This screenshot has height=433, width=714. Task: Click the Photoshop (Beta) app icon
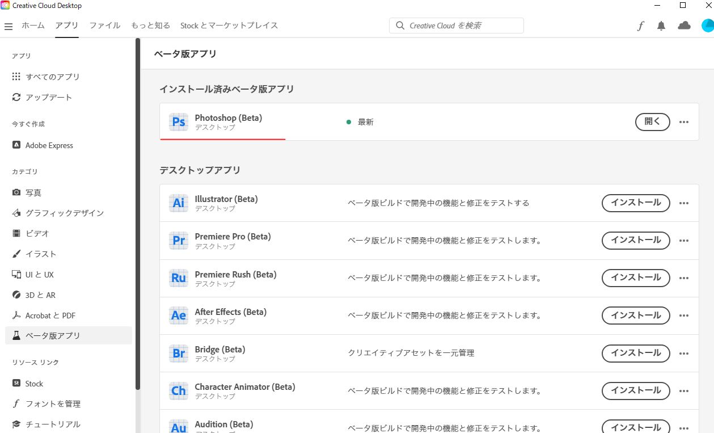click(x=179, y=122)
